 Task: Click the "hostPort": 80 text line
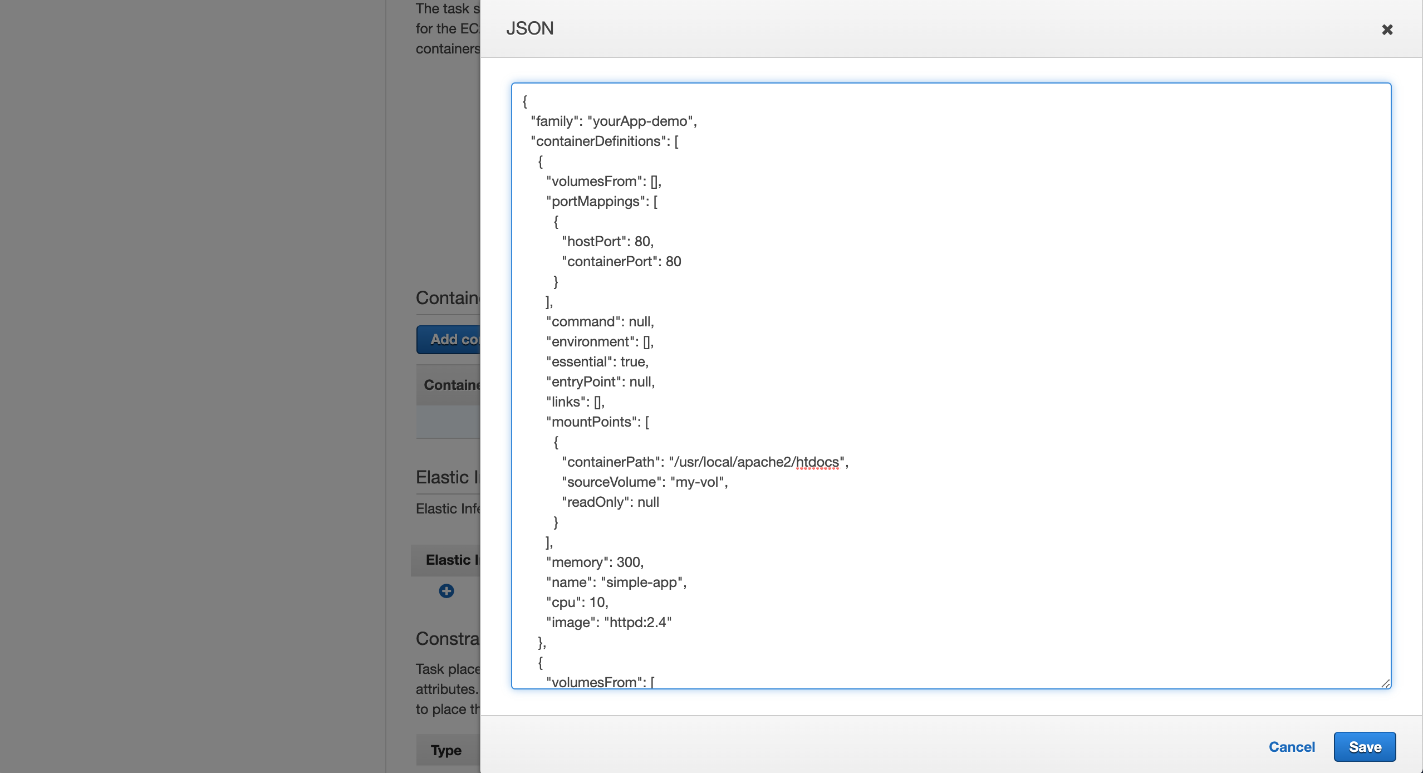tap(608, 242)
